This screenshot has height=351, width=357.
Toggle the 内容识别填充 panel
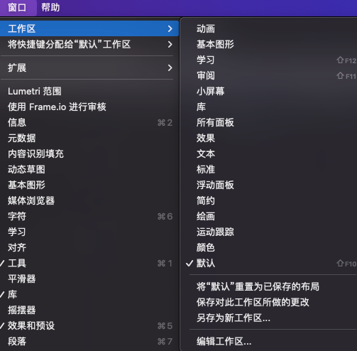tap(89, 153)
